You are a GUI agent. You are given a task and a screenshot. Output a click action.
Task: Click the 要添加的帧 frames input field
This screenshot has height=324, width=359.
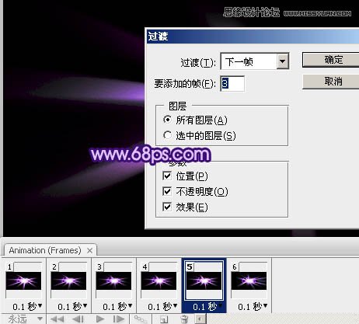click(232, 83)
